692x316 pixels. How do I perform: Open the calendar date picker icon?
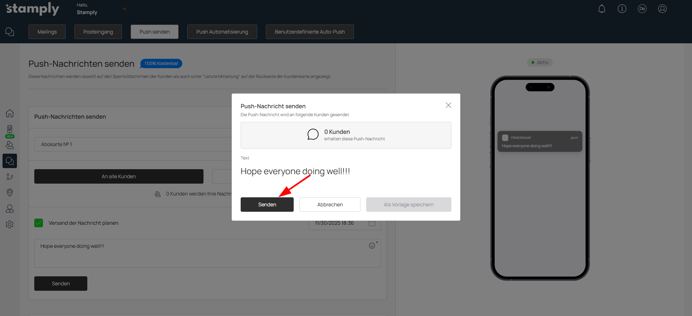click(x=372, y=223)
